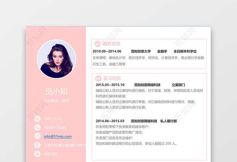Click the date range 2015.05~2015.10
This screenshot has height=162, width=237.
110,85
